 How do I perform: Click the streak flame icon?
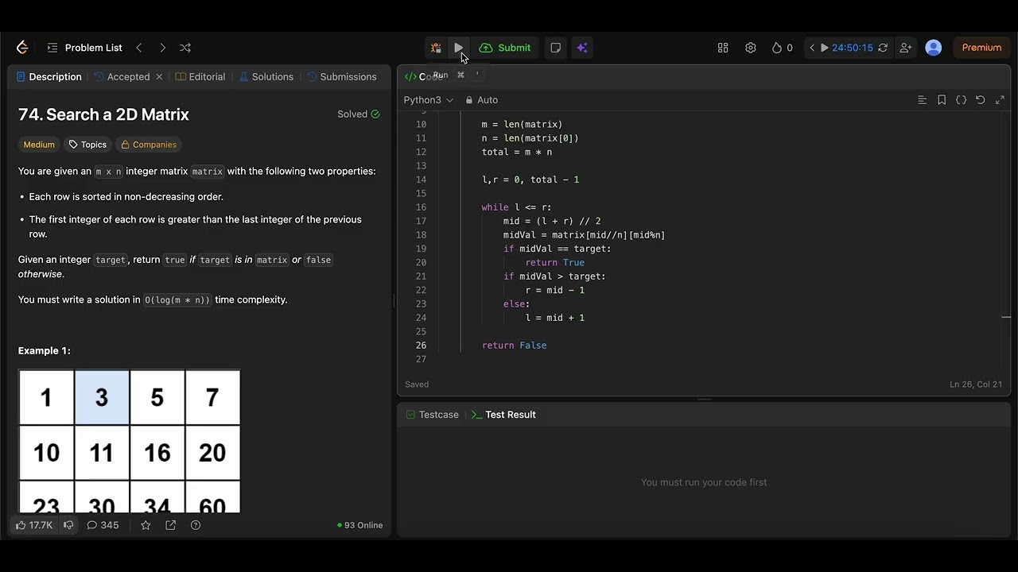pos(777,48)
